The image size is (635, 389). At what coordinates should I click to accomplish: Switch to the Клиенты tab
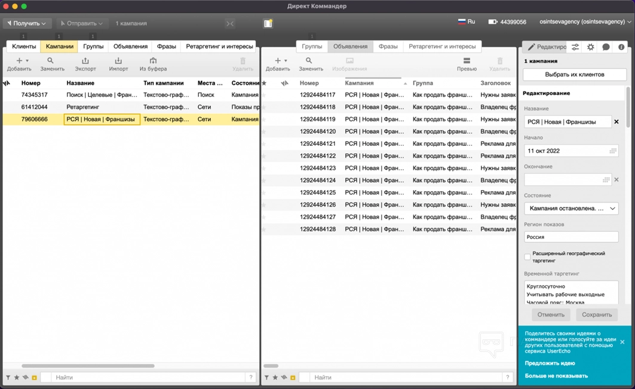(24, 46)
